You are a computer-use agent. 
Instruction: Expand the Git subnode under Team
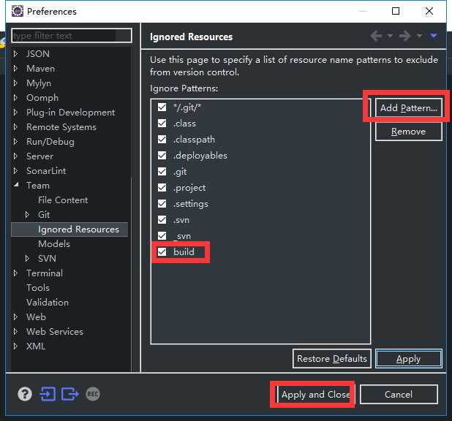click(x=27, y=214)
